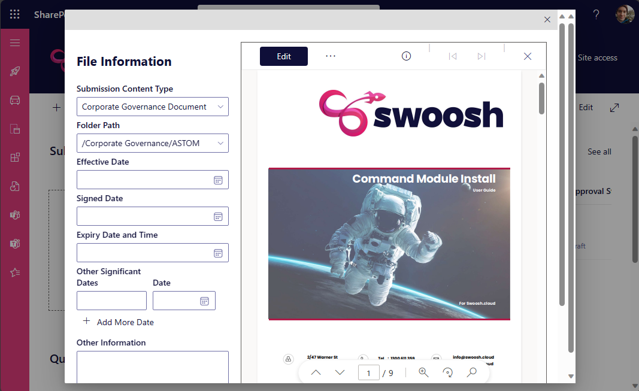Click the Other Information text area

[x=152, y=366]
